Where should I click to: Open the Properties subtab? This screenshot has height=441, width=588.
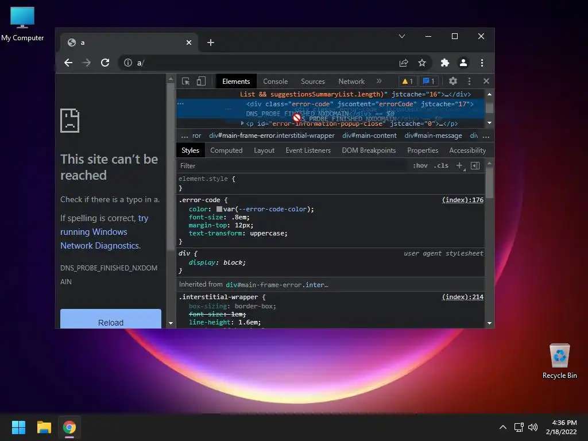point(423,150)
